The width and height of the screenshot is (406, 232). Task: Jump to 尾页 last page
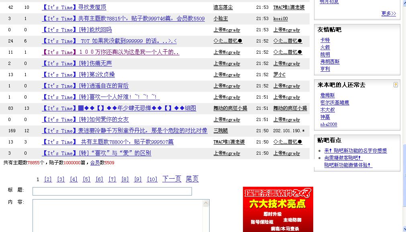[192, 179]
